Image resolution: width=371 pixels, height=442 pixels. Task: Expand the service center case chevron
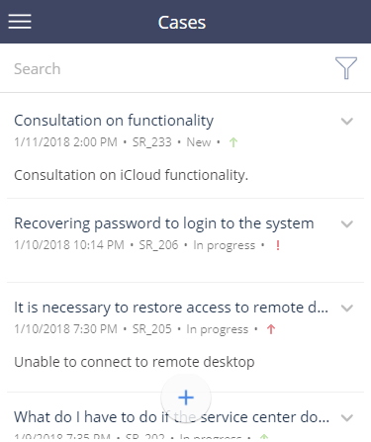[x=347, y=418]
